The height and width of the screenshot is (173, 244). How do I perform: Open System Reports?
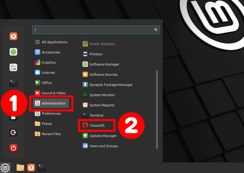[98, 105]
